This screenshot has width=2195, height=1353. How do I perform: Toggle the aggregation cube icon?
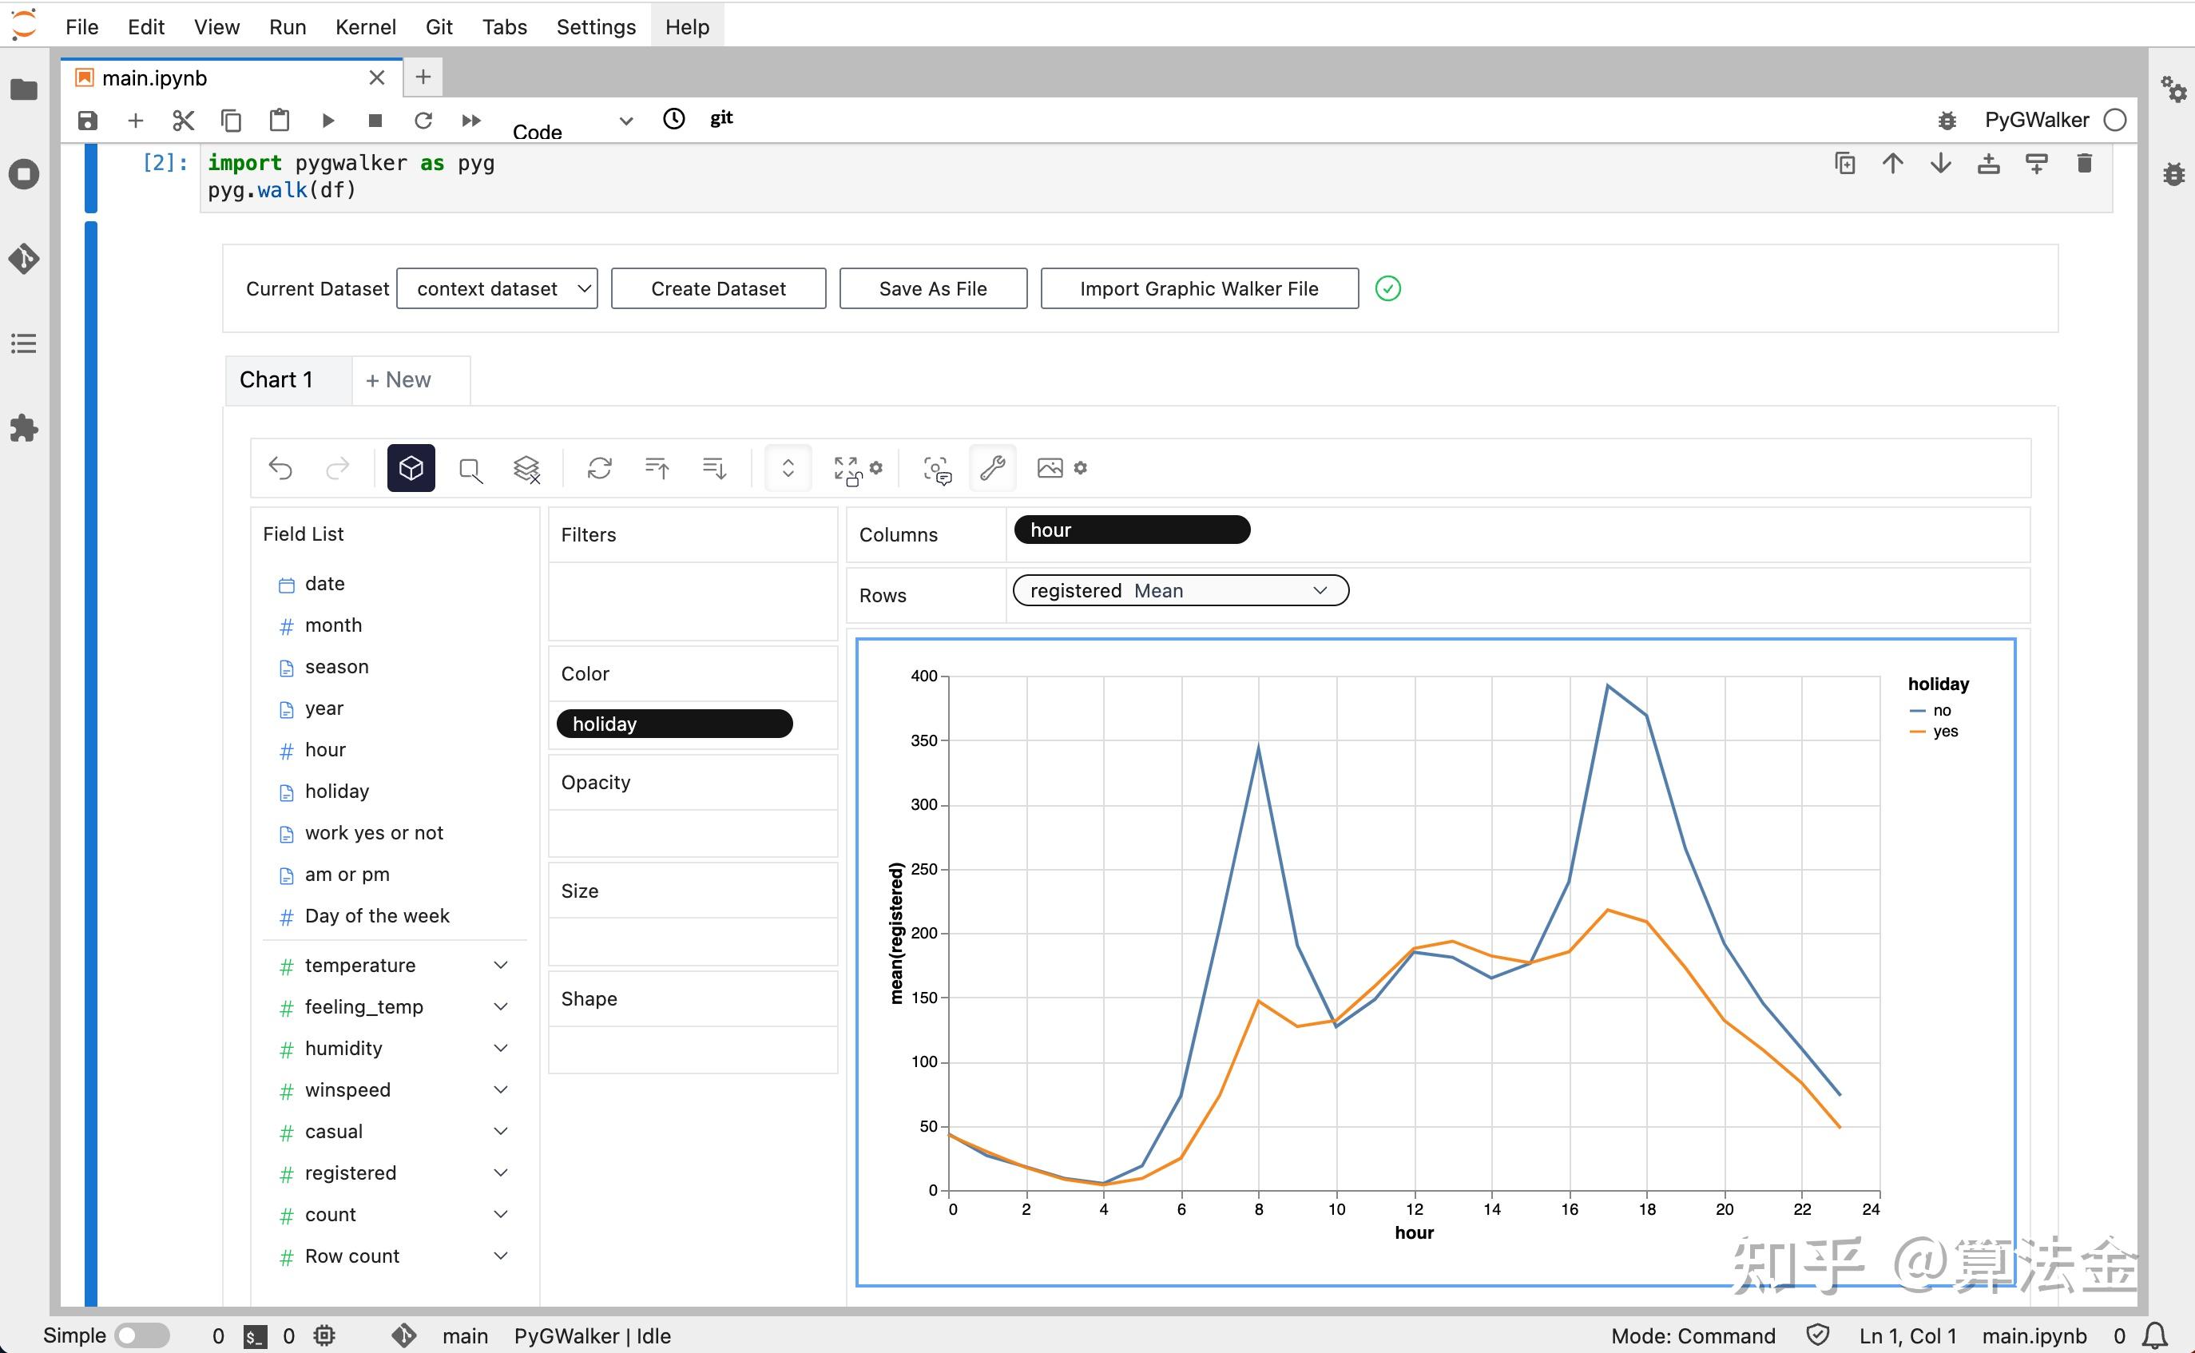411,468
